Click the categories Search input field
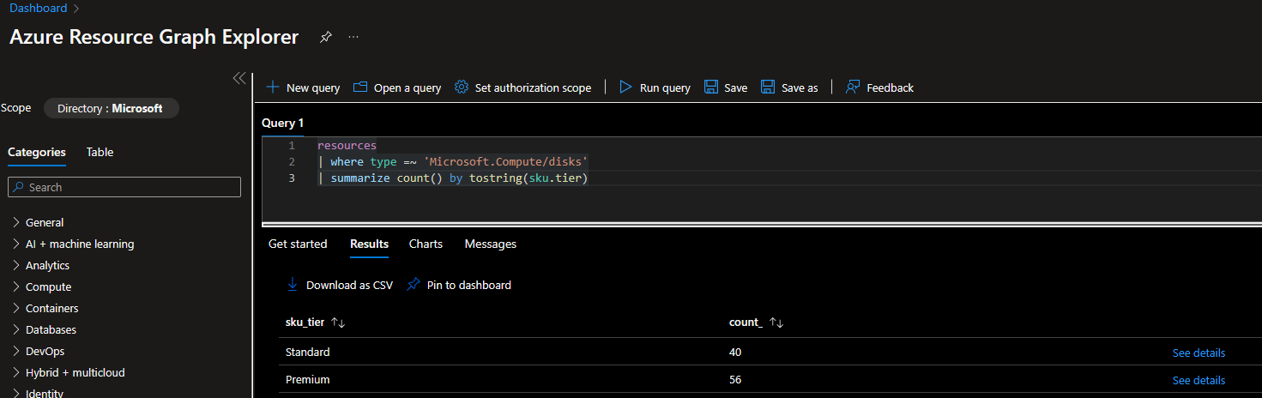 tap(129, 187)
